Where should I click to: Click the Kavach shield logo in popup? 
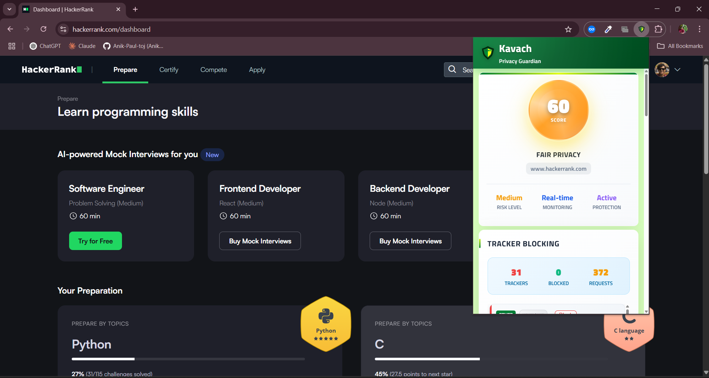pos(488,53)
